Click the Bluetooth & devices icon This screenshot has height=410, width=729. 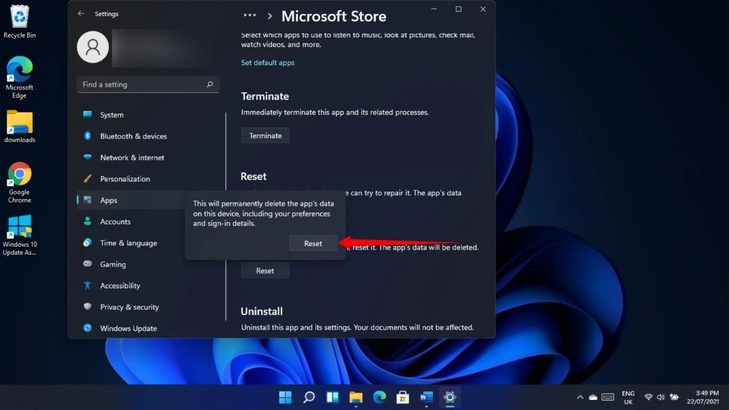pos(88,136)
